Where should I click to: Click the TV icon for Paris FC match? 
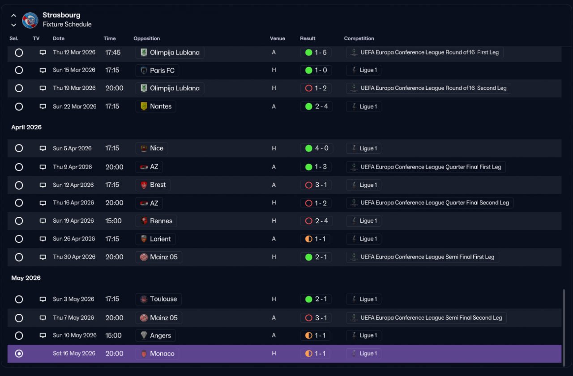pos(43,70)
